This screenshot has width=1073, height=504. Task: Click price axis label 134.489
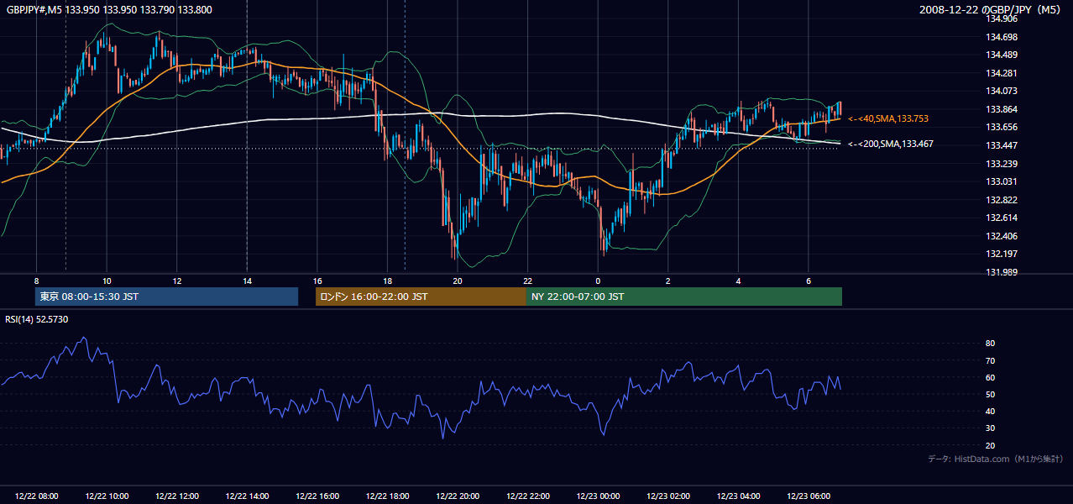[x=1002, y=55]
